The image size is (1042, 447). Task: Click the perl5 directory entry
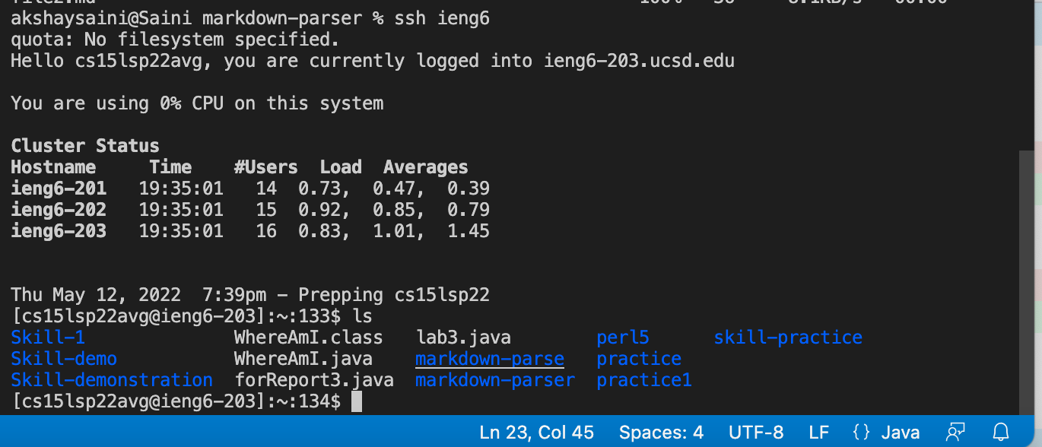[622, 337]
